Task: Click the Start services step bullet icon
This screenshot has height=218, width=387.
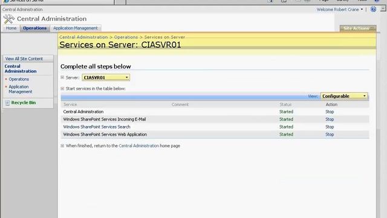Action: [x=62, y=88]
